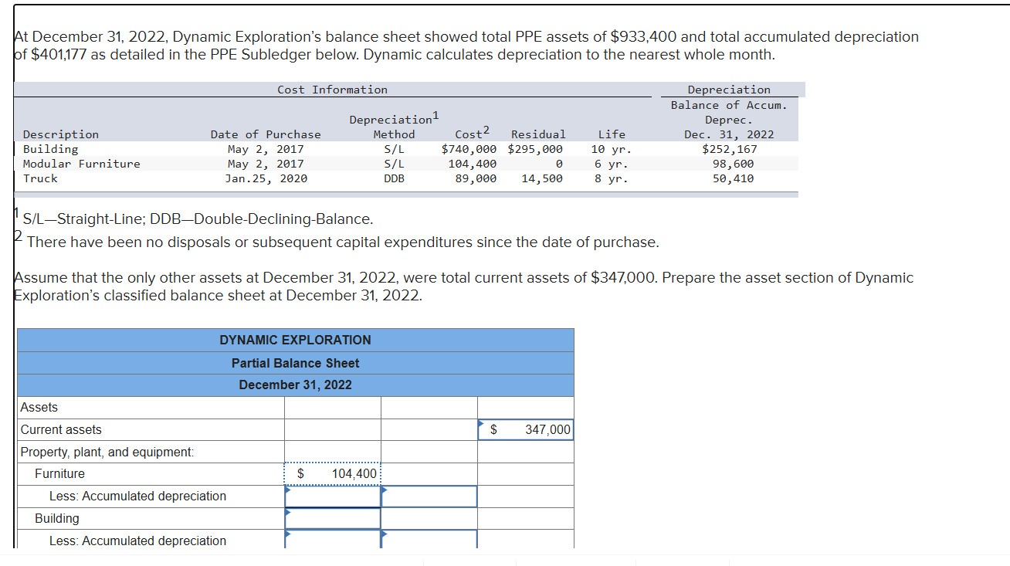Click the 'Jan.25, 2020' purchase date
The height and width of the screenshot is (566, 1010).
click(266, 178)
